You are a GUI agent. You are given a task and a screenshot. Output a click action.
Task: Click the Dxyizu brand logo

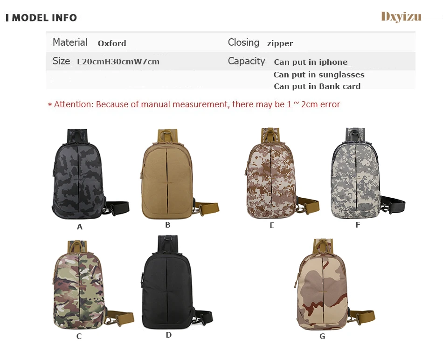[401, 17]
